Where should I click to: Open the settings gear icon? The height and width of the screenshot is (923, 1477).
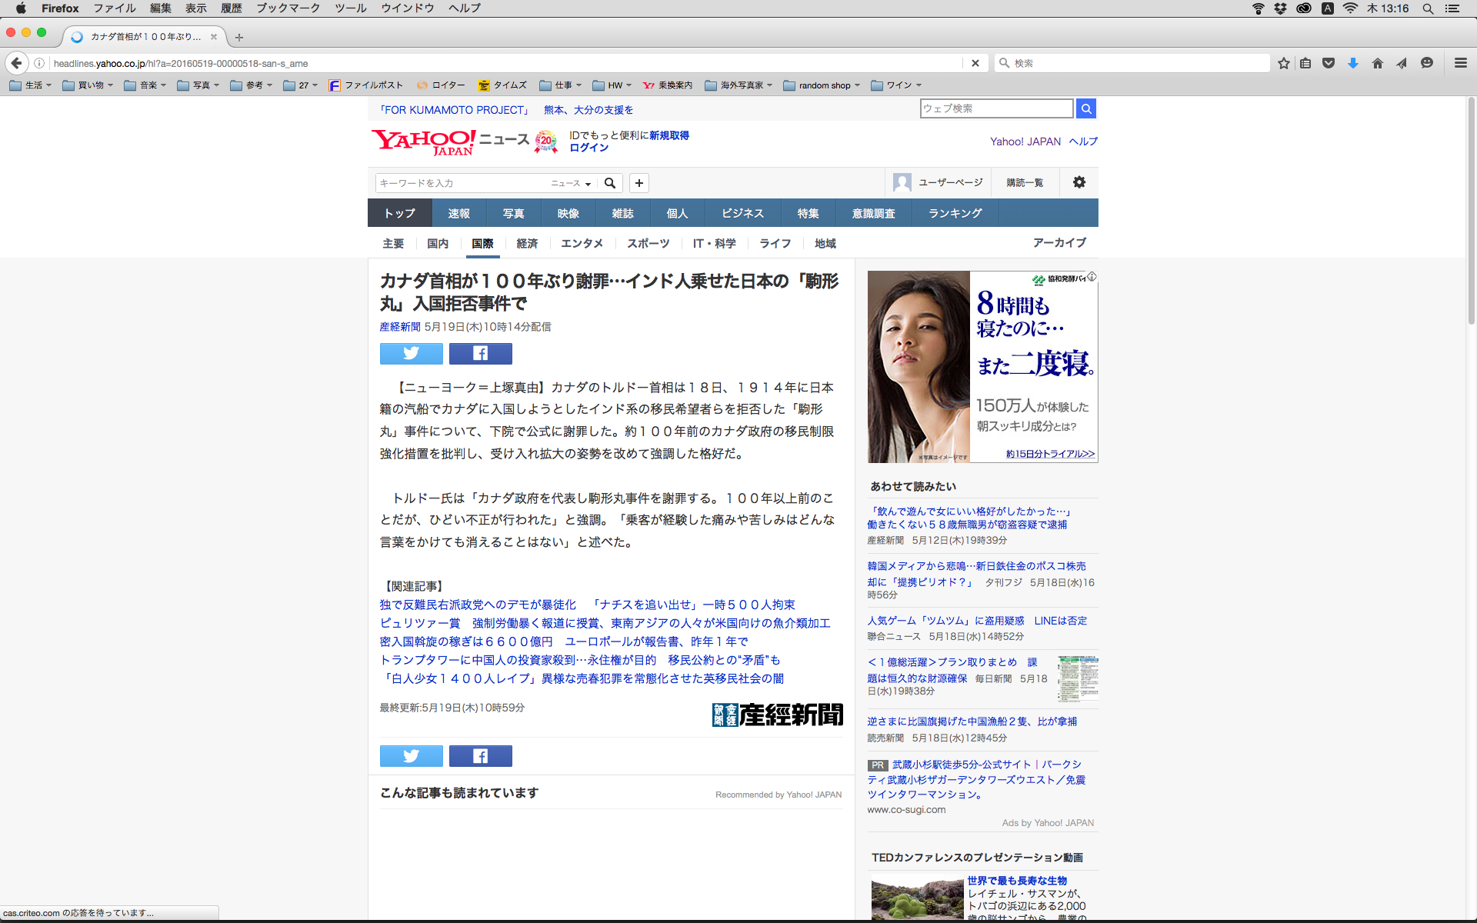coord(1079,182)
